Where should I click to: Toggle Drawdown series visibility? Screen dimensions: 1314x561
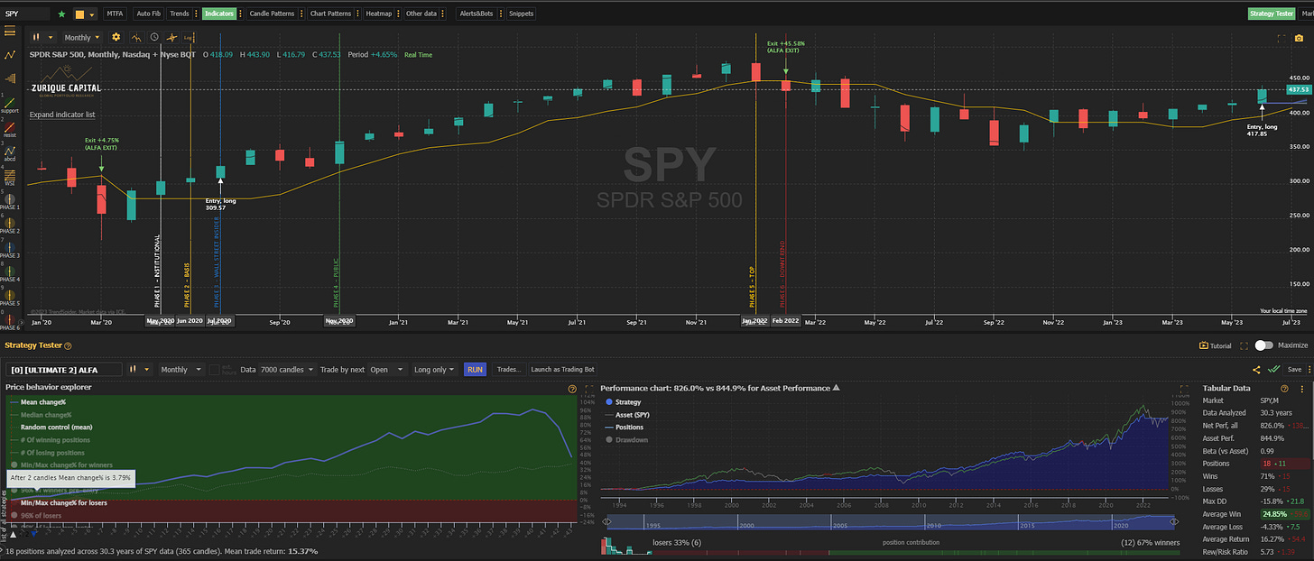tap(625, 440)
